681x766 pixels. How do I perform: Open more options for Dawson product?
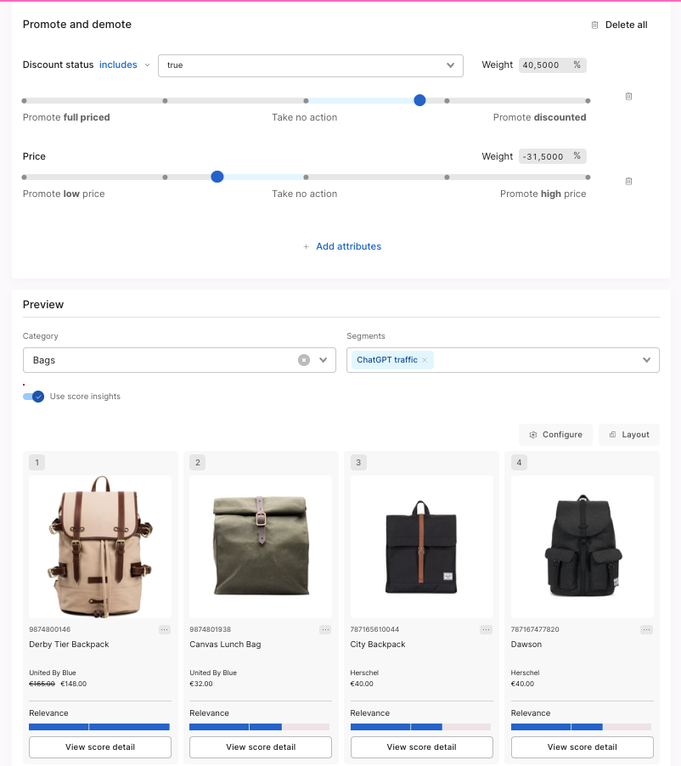click(646, 629)
